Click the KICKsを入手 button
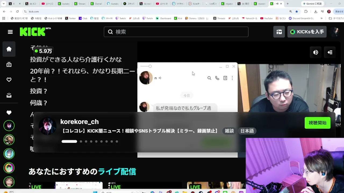344x193 pixels. coord(307,32)
